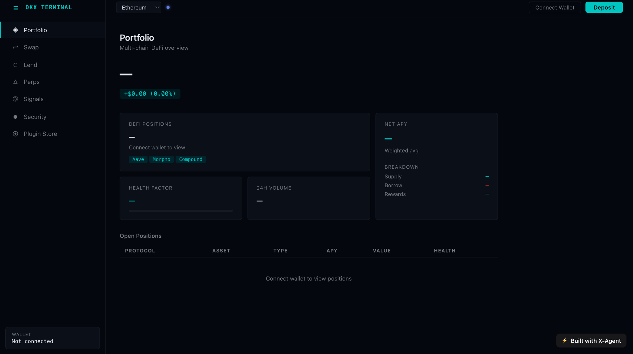Click the TYPE column header
633x354 pixels.
tap(280, 251)
